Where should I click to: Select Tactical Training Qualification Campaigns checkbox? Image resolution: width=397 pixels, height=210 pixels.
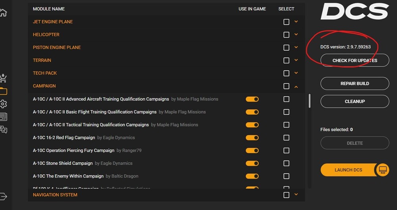pyautogui.click(x=286, y=125)
